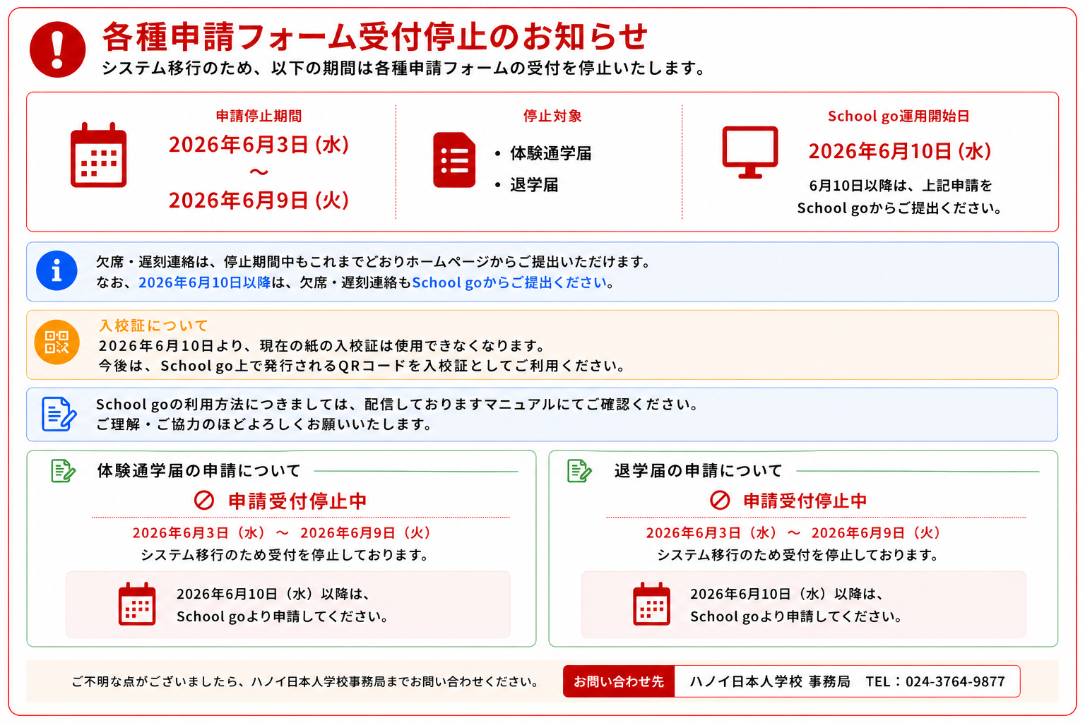Click the prohibition icon in the 退学届 card

click(x=720, y=501)
